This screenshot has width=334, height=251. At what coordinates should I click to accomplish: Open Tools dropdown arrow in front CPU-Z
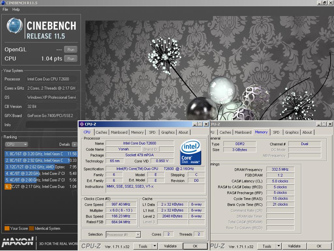155,246
